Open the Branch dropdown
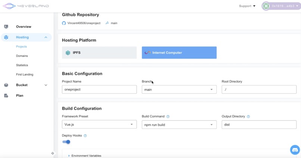This screenshot has height=158, width=301. 179,90
